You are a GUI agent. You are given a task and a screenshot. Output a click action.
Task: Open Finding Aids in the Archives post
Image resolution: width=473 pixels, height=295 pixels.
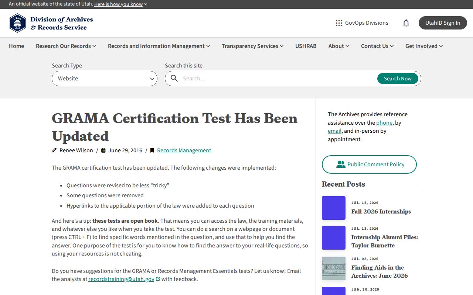pyautogui.click(x=380, y=272)
